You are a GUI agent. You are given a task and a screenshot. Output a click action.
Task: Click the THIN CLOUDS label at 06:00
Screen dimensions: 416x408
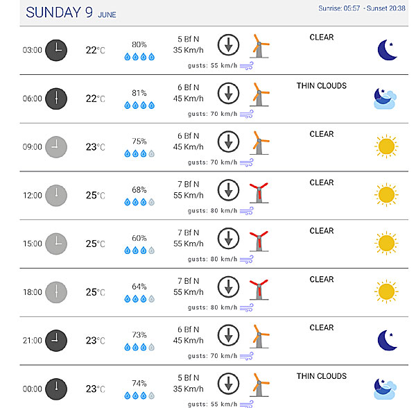(322, 86)
